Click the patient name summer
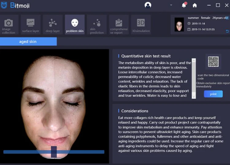Viewport: 230px width, 165px height. (x=193, y=18)
